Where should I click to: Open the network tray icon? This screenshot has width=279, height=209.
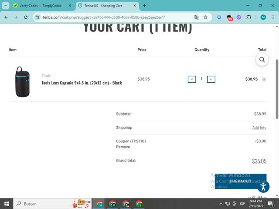coord(228,204)
